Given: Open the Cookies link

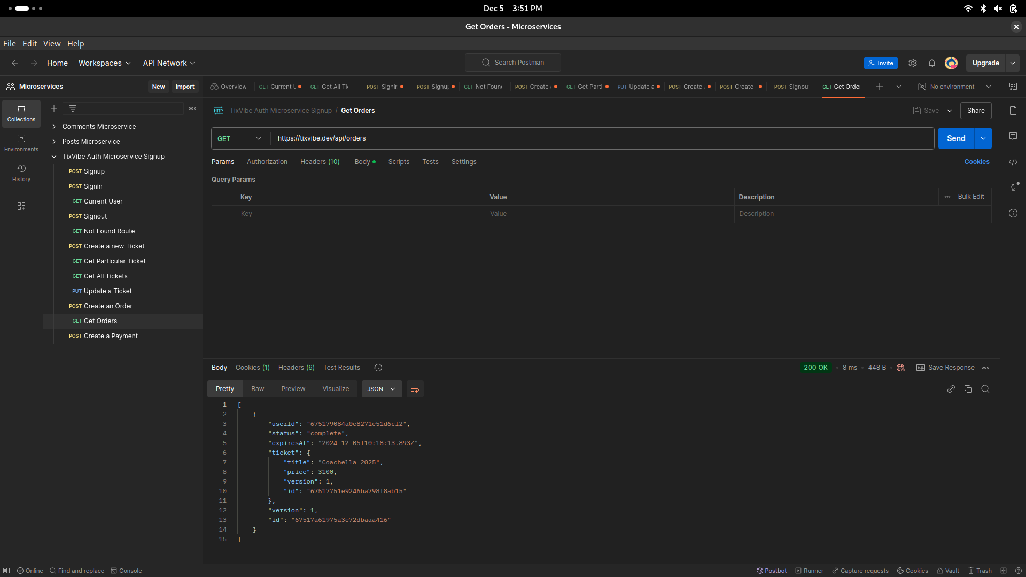Looking at the screenshot, I should (x=977, y=162).
